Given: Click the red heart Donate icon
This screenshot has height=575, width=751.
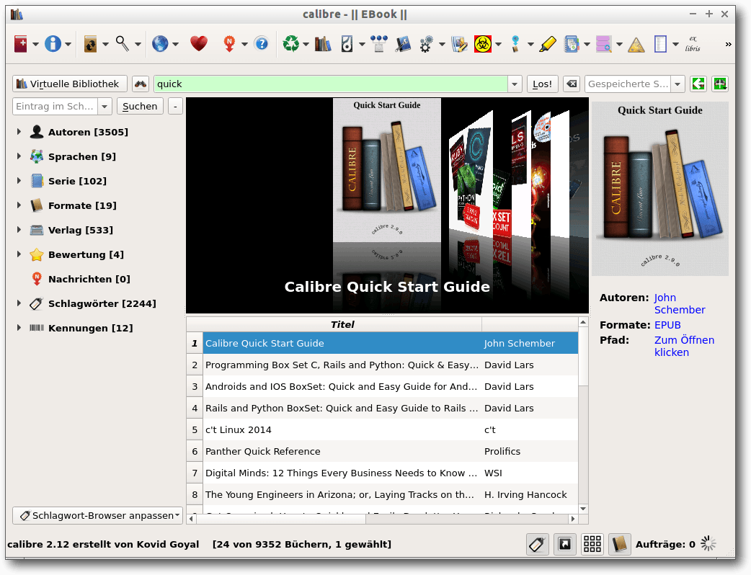Looking at the screenshot, I should pyautogui.click(x=199, y=44).
